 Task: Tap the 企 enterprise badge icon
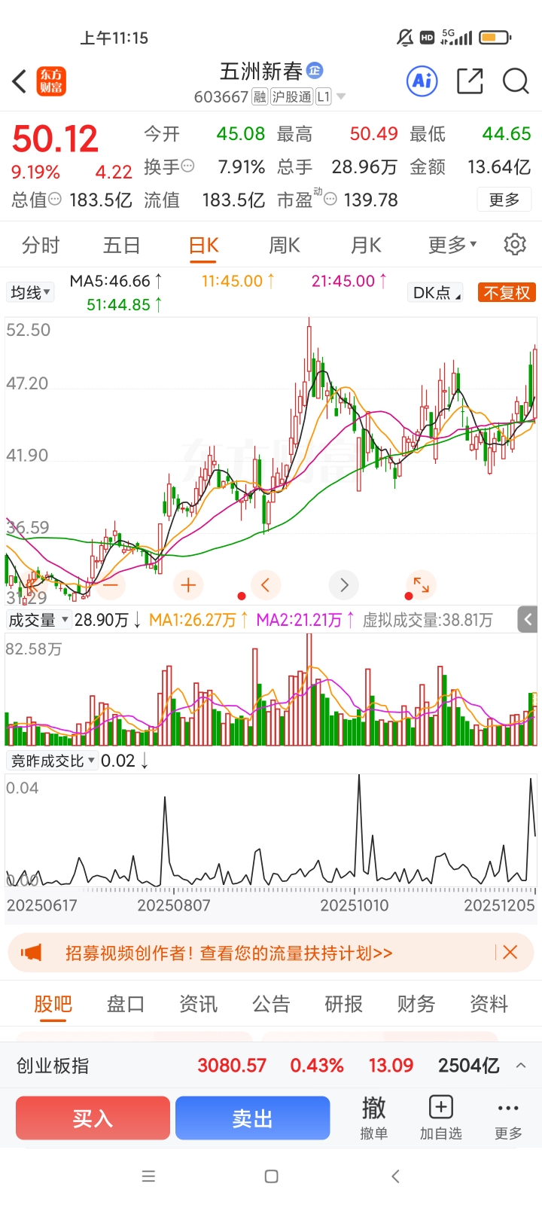click(x=315, y=71)
